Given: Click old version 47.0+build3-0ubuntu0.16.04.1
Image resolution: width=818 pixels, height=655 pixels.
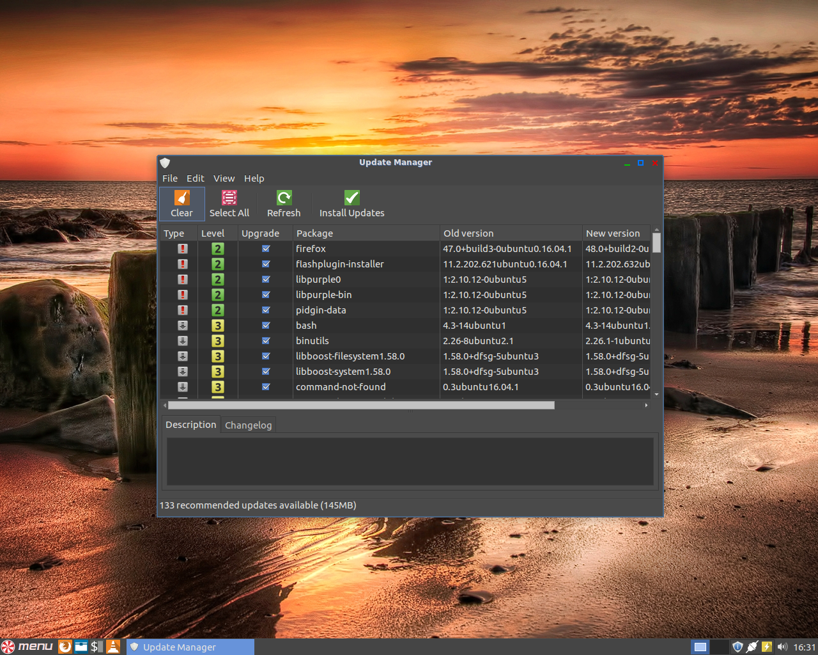Looking at the screenshot, I should click(x=507, y=249).
